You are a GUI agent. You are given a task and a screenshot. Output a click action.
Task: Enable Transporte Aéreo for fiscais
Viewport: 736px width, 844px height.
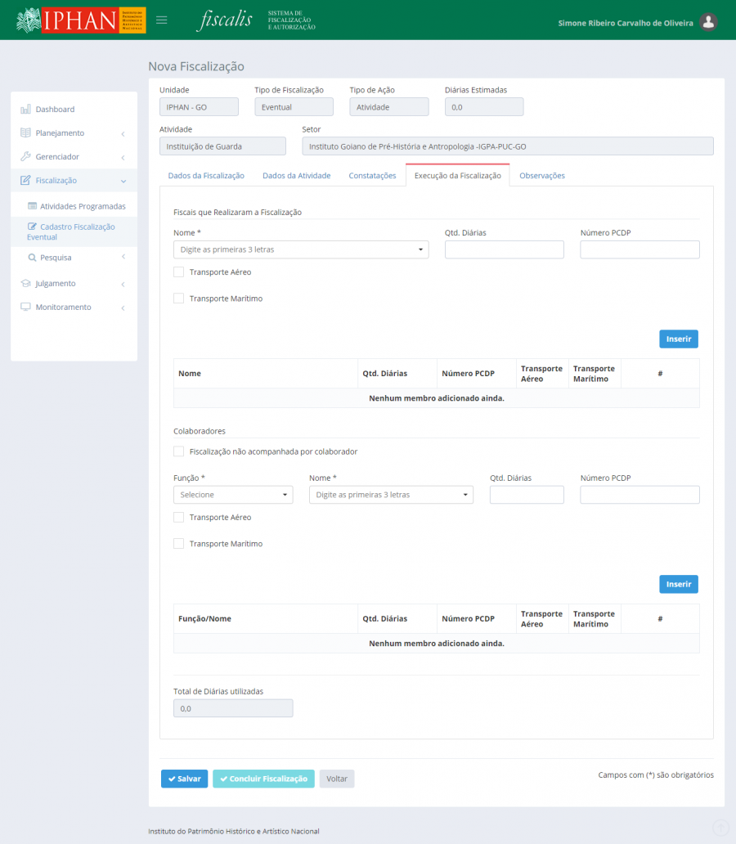point(179,272)
